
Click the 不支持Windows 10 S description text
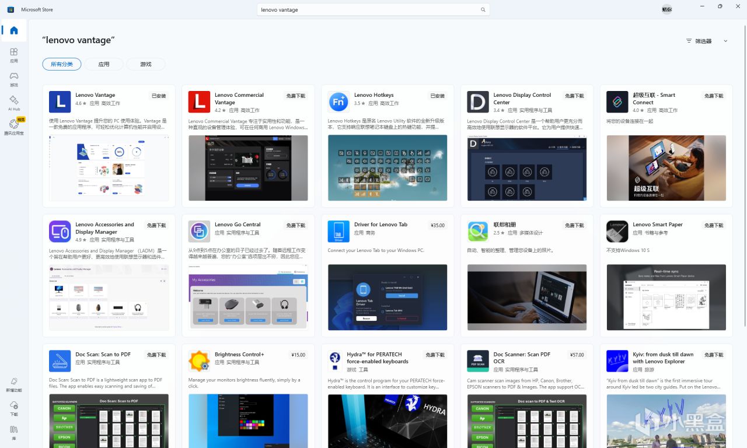pyautogui.click(x=628, y=250)
